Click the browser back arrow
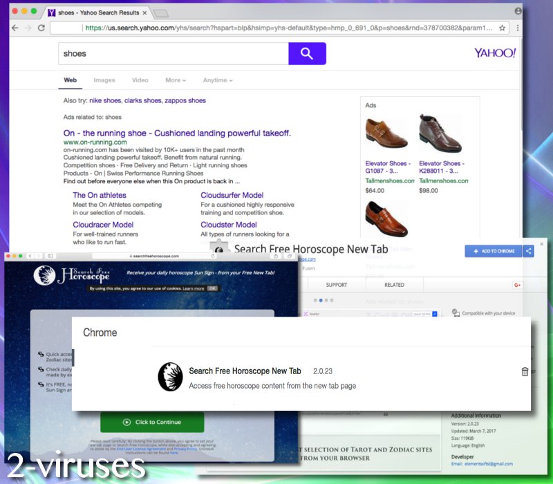 coord(15,28)
